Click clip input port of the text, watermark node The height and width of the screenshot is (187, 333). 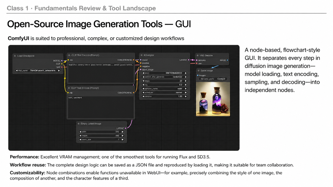pyautogui.click(x=68, y=93)
